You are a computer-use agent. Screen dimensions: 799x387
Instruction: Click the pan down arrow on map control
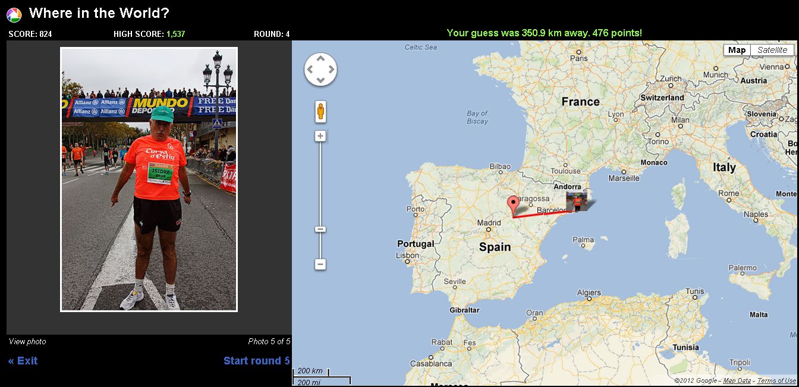320,79
